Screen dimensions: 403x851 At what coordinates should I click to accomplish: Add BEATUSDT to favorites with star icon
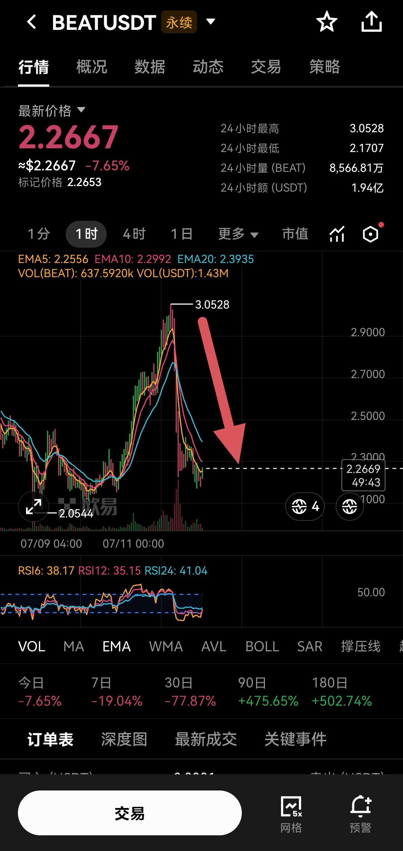327,22
